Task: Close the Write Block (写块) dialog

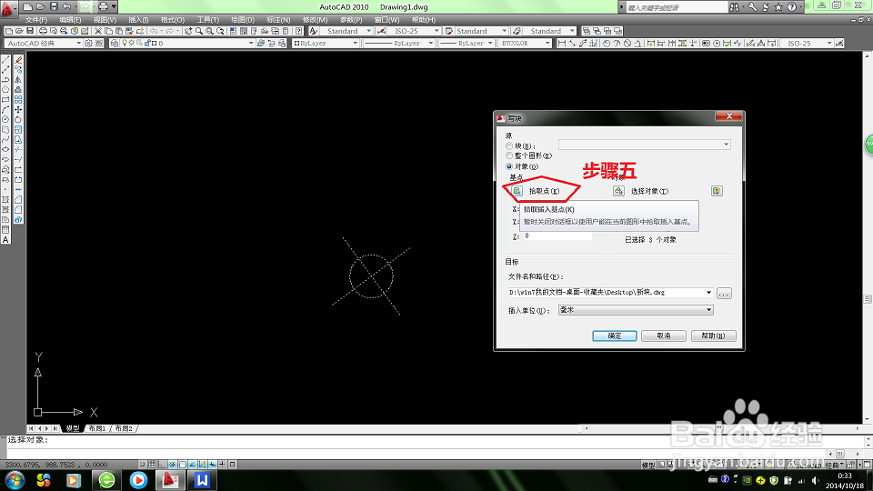Action: click(x=728, y=115)
